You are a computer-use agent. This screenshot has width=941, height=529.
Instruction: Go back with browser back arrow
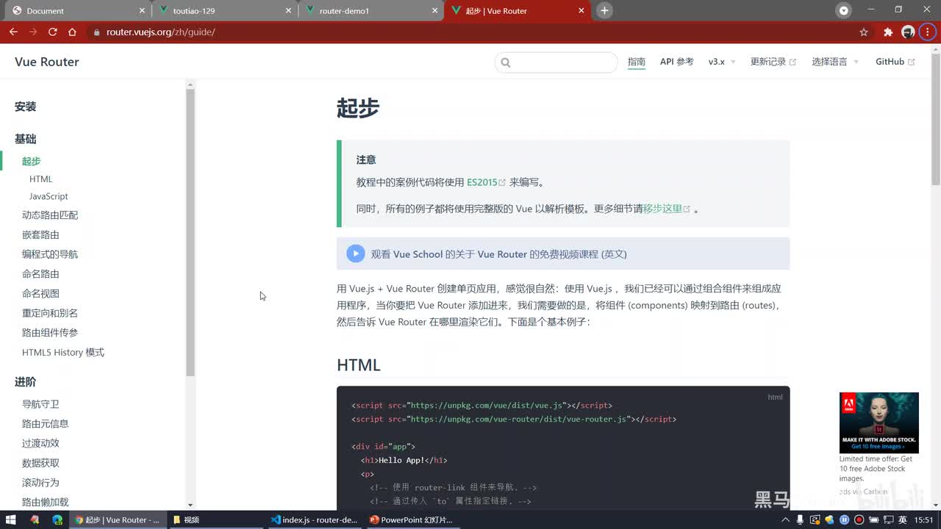[x=13, y=32]
